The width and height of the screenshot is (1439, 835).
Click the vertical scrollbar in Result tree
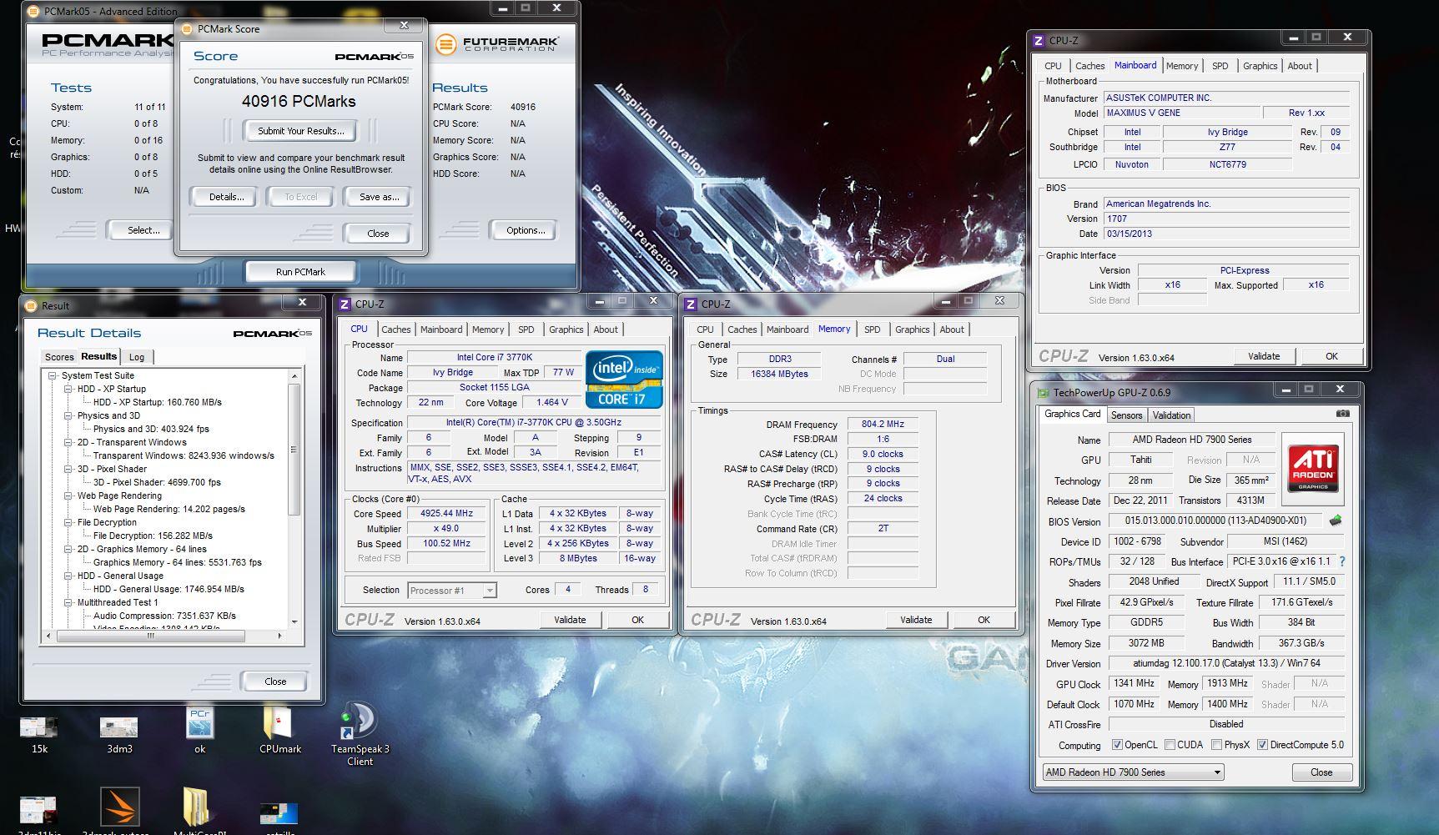click(294, 450)
